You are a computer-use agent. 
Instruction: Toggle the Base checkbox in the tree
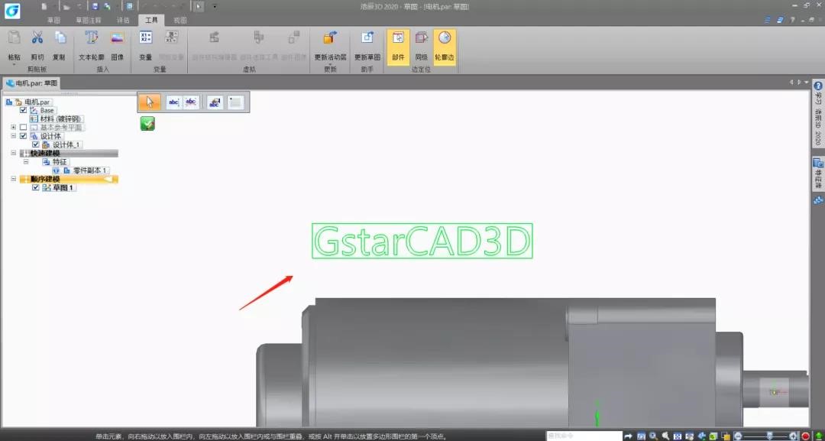click(x=23, y=111)
